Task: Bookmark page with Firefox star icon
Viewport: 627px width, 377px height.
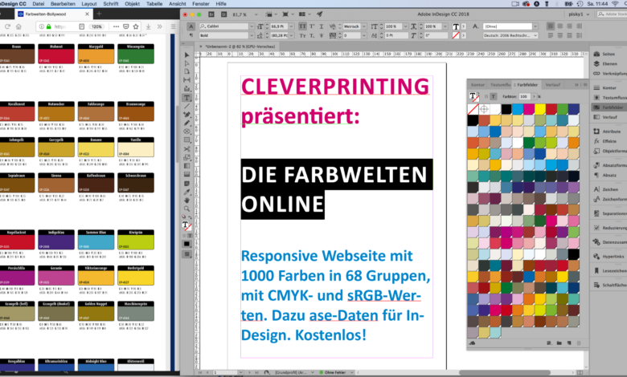Action: [x=136, y=26]
